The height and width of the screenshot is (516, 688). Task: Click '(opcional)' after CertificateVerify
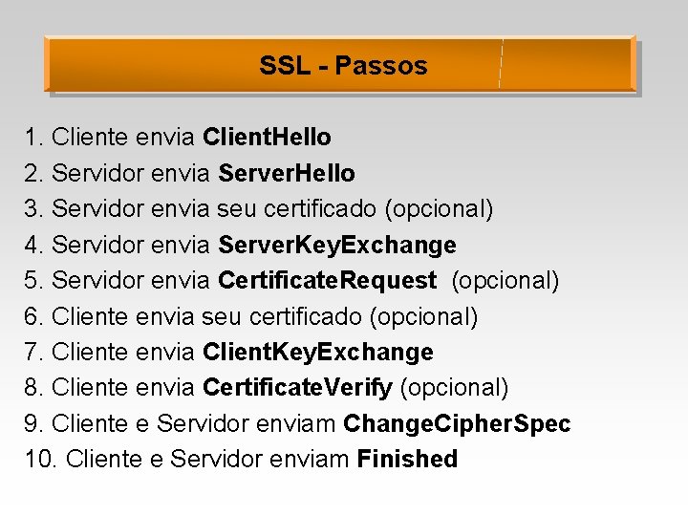(454, 388)
